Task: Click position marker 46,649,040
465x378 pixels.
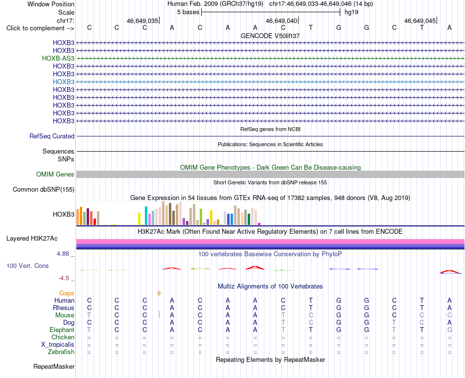Action: click(x=281, y=21)
